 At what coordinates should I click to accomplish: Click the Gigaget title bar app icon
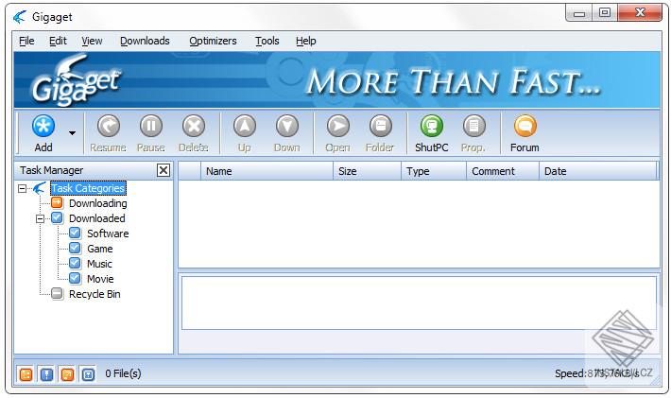(20, 17)
